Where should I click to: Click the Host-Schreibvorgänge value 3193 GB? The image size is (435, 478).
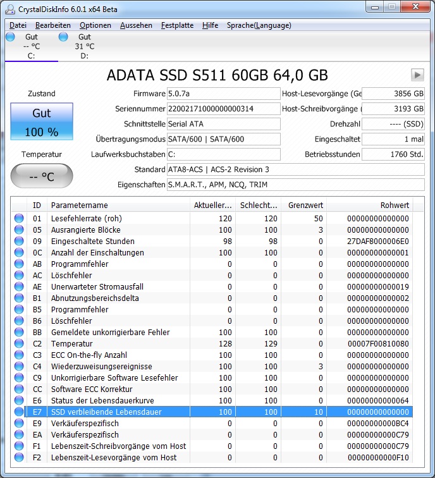(393, 109)
